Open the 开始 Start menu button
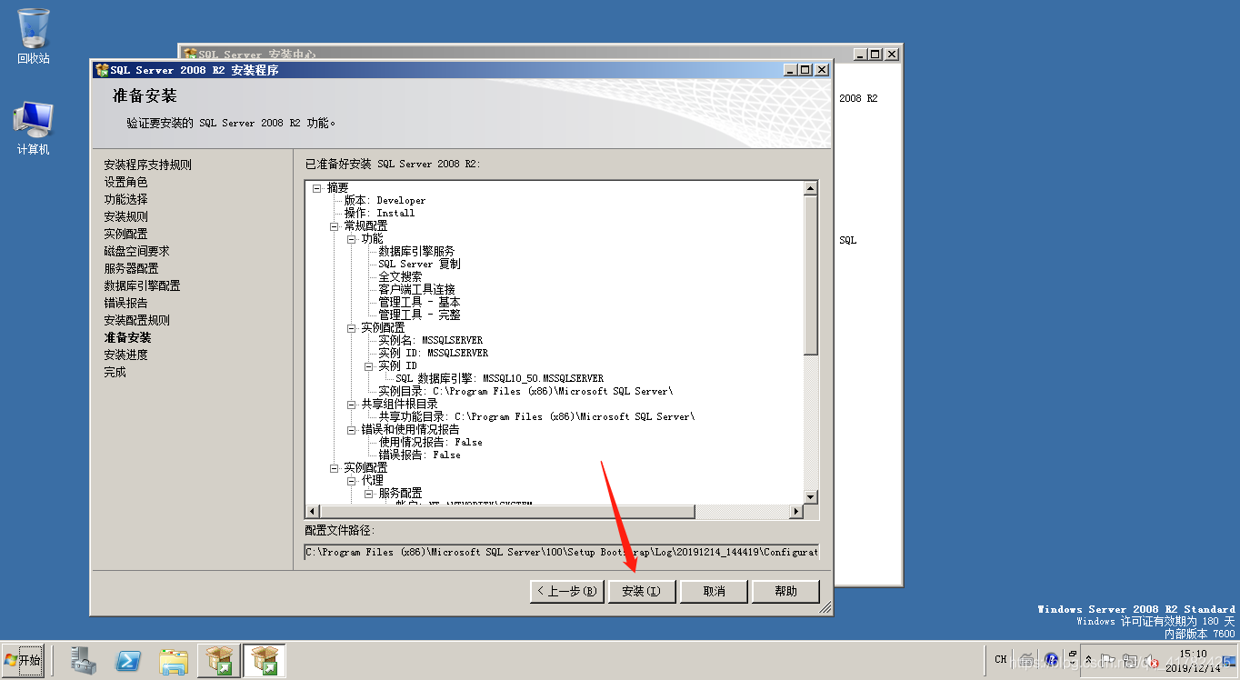Screen dimensions: 1240x680 coord(23,660)
